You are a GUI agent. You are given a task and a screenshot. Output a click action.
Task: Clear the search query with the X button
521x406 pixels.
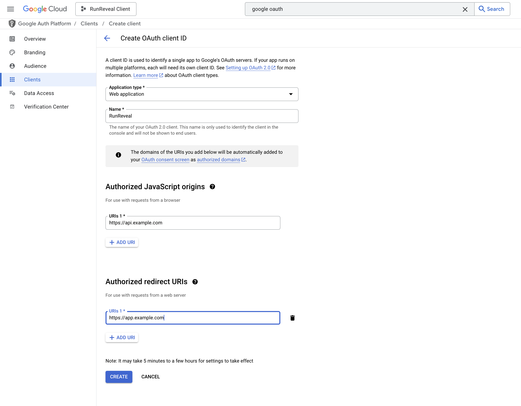click(465, 9)
